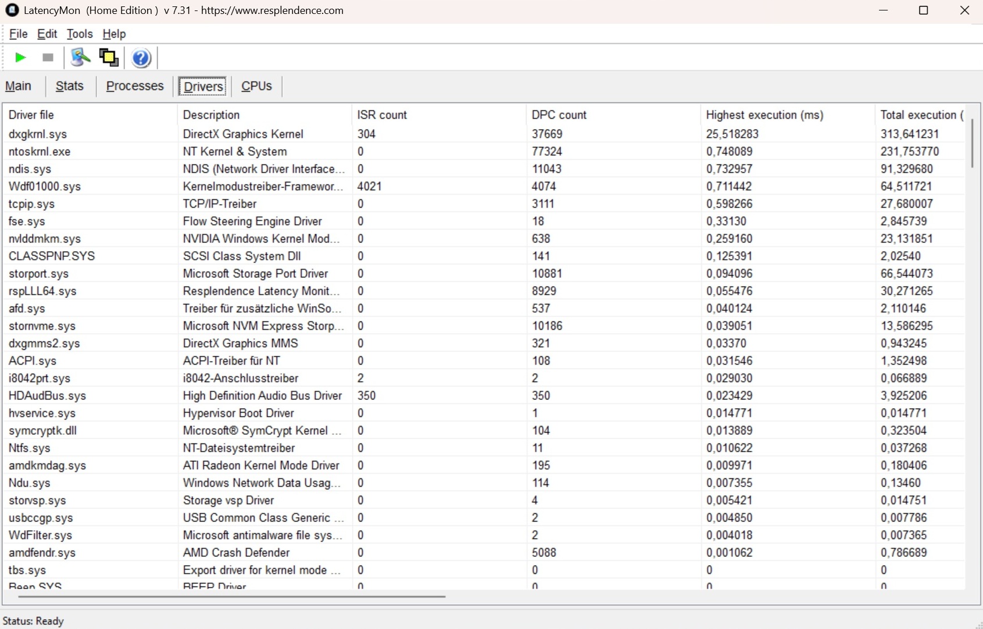This screenshot has height=629, width=983.
Task: Click dxgmms2.sys driver file
Action: click(x=44, y=344)
